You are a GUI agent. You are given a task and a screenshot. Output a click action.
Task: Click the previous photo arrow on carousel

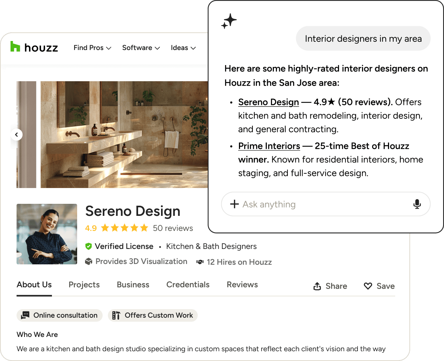(17, 135)
